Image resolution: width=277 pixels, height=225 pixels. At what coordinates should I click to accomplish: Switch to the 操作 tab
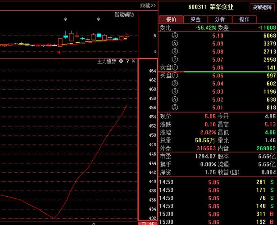click(x=244, y=19)
